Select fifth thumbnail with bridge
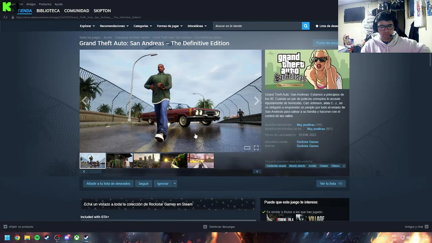This screenshot has width=432, height=243. click(x=200, y=161)
